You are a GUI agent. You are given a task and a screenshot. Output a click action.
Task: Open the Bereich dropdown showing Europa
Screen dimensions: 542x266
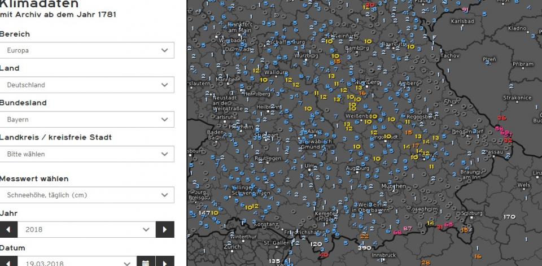[87, 50]
